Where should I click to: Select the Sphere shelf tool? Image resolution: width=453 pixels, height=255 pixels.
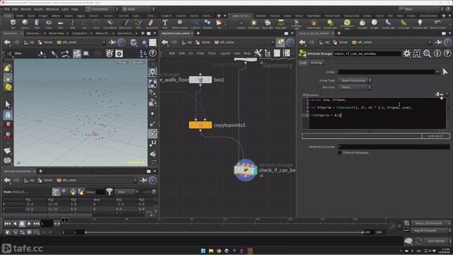tap(25, 24)
